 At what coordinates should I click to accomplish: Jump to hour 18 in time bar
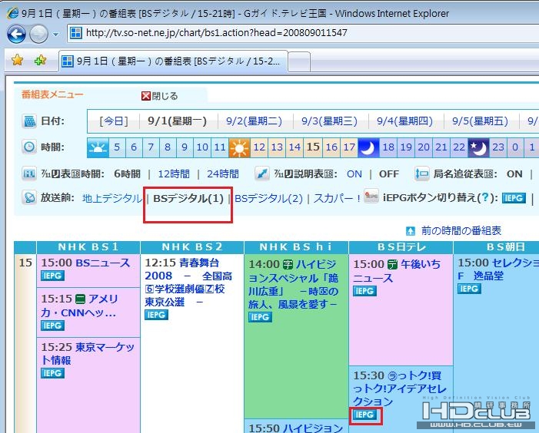click(388, 148)
